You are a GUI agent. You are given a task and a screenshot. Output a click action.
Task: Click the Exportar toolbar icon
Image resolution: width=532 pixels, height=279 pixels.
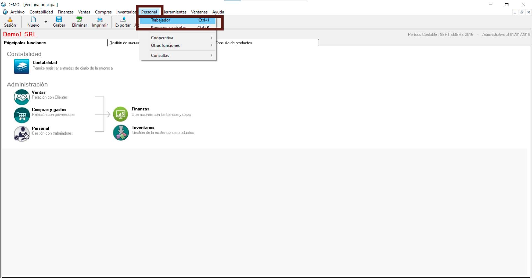coord(123,19)
